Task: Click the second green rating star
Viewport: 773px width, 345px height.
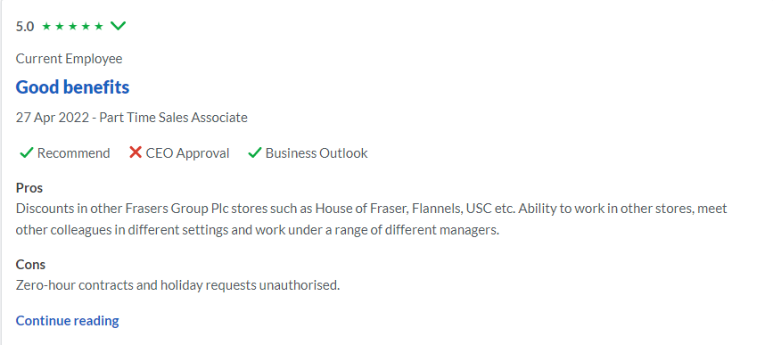Action: pos(60,26)
